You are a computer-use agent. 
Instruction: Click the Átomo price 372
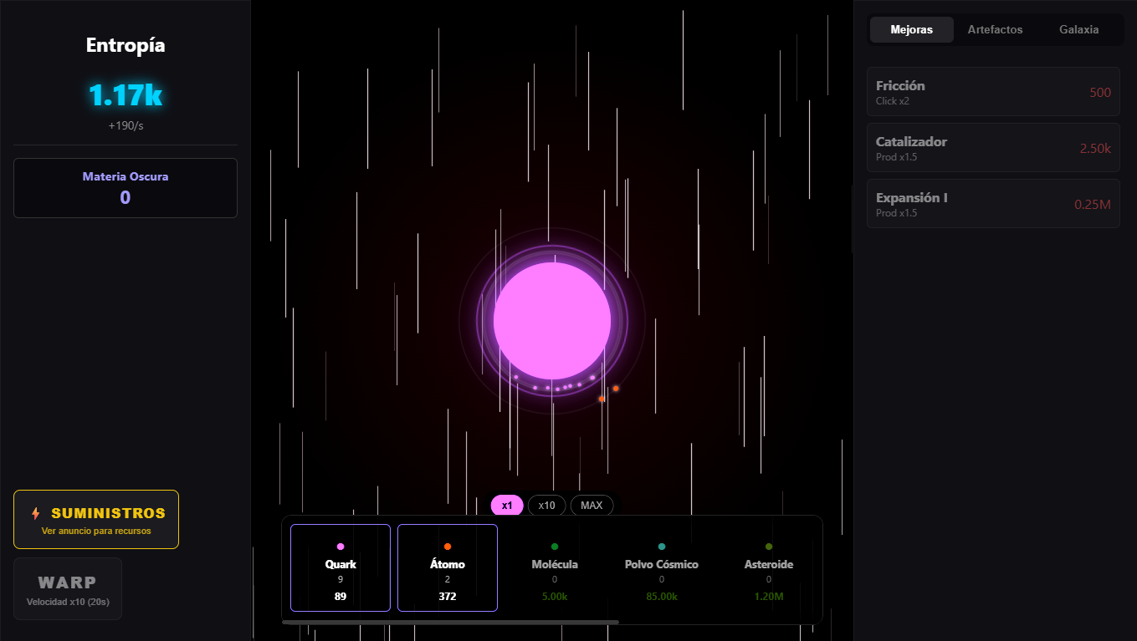(x=448, y=597)
